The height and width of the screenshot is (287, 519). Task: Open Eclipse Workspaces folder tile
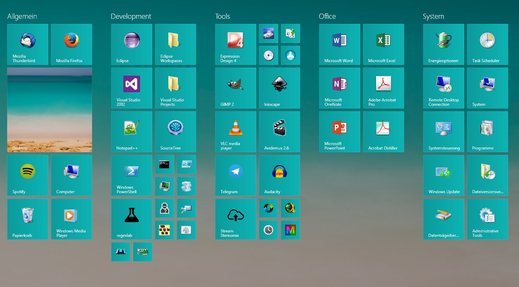176,44
